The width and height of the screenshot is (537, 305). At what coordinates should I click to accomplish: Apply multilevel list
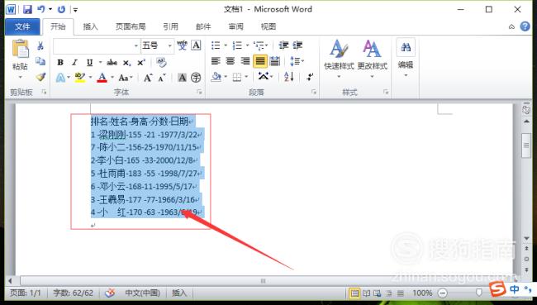click(x=259, y=45)
